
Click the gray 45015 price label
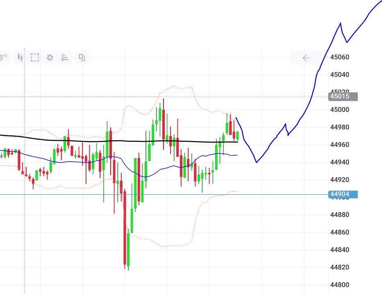pyautogui.click(x=343, y=97)
